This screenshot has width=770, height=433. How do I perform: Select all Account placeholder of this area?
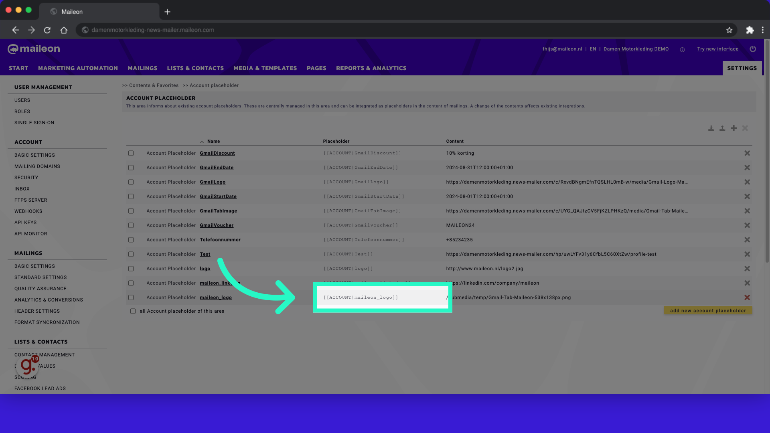pos(133,311)
